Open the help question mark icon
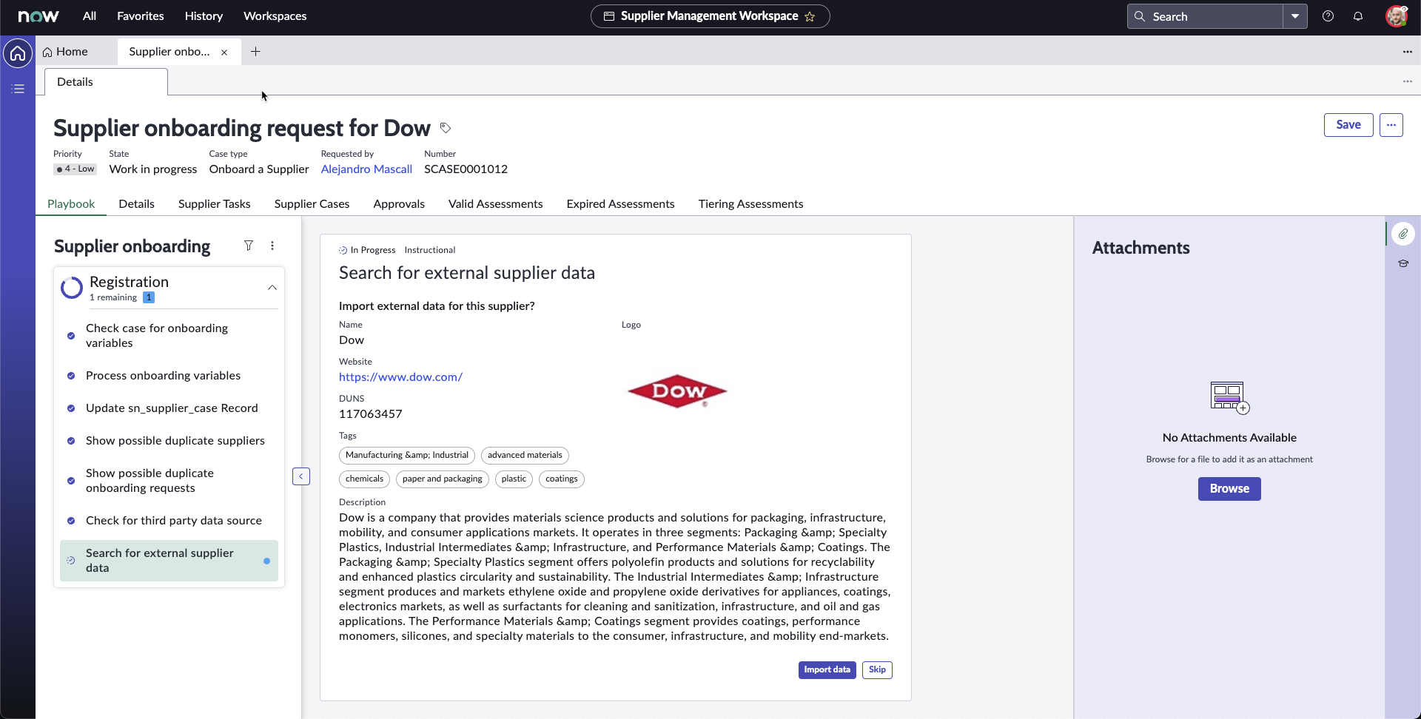 (x=1328, y=16)
